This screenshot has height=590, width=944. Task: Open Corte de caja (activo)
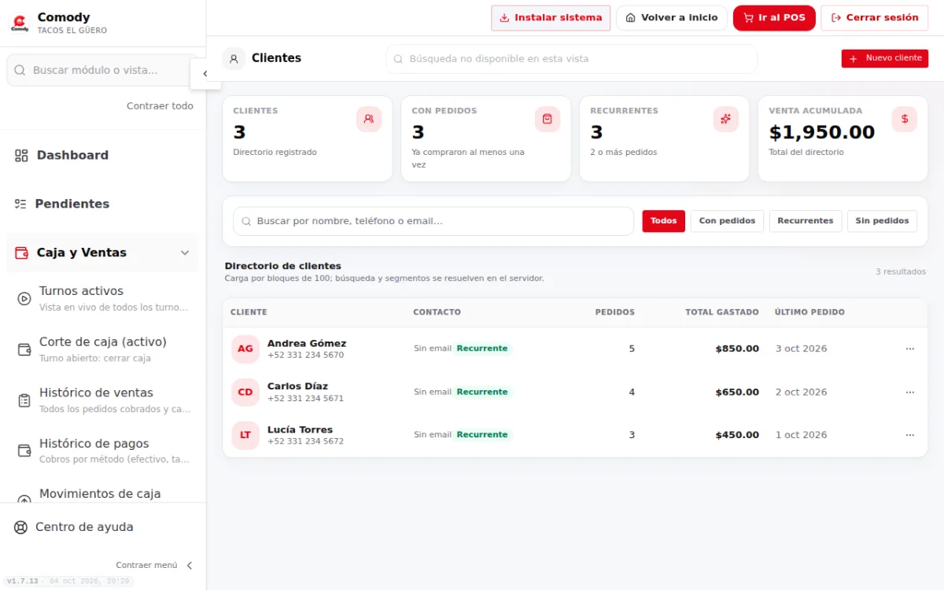pos(102,349)
